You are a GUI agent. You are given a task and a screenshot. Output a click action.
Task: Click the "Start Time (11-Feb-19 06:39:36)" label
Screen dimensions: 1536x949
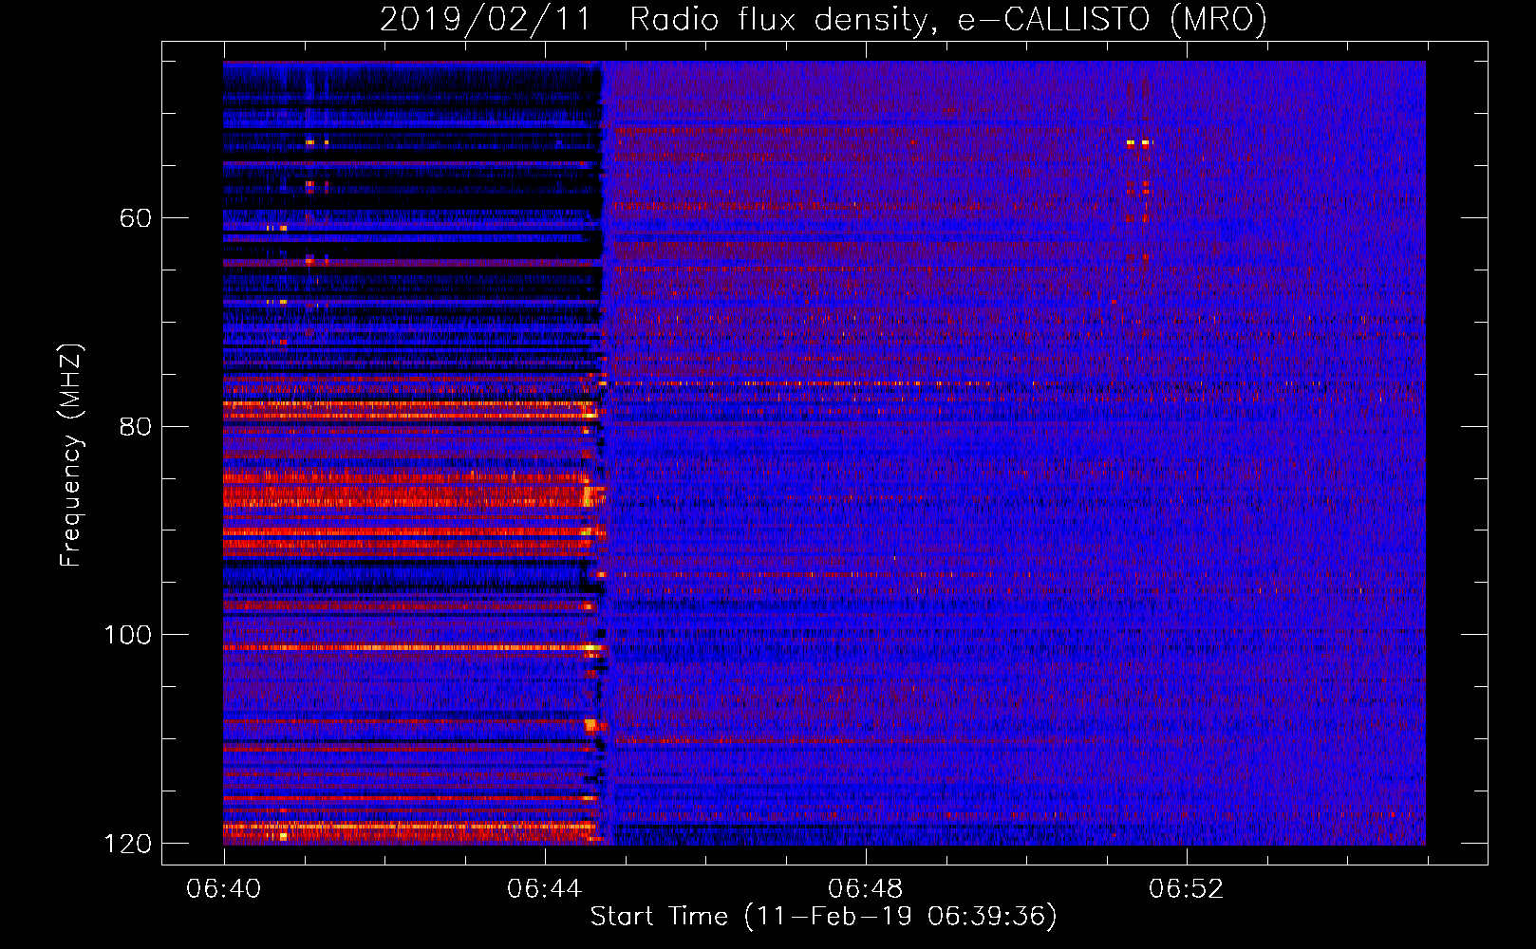[x=823, y=917]
